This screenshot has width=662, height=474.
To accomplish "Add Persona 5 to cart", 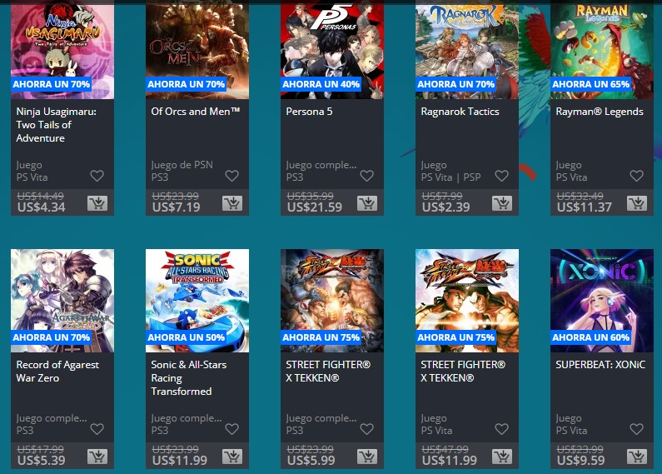I will (367, 203).
